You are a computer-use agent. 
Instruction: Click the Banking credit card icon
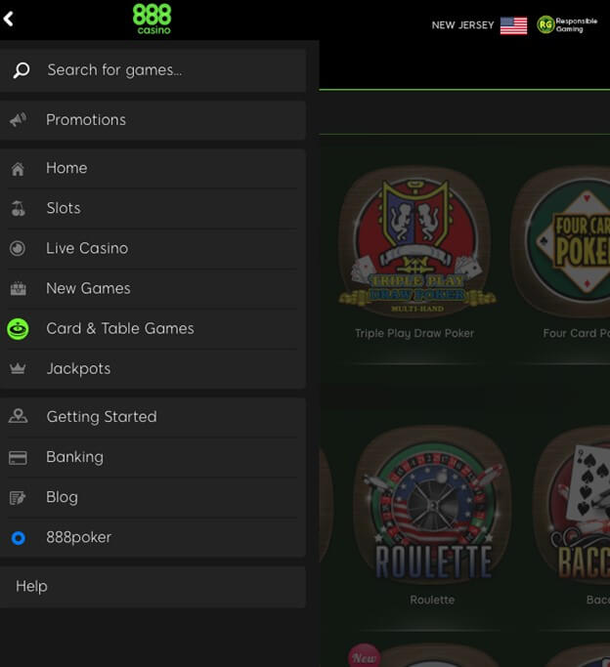coord(18,458)
